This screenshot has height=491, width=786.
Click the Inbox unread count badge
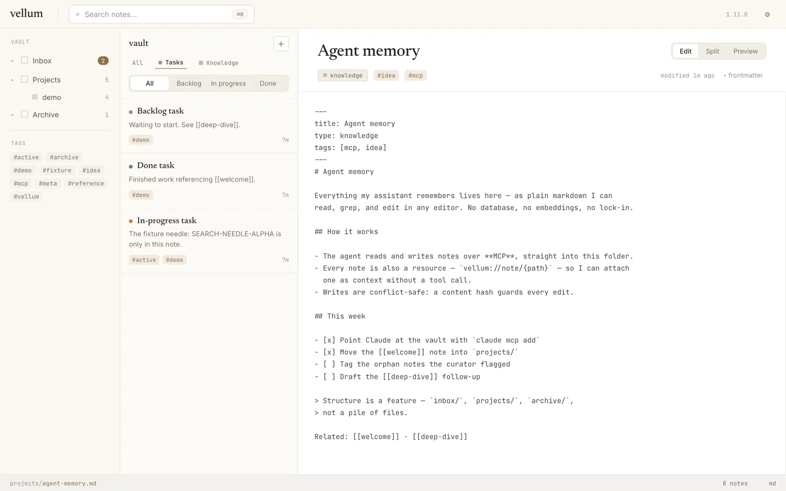[x=103, y=61]
